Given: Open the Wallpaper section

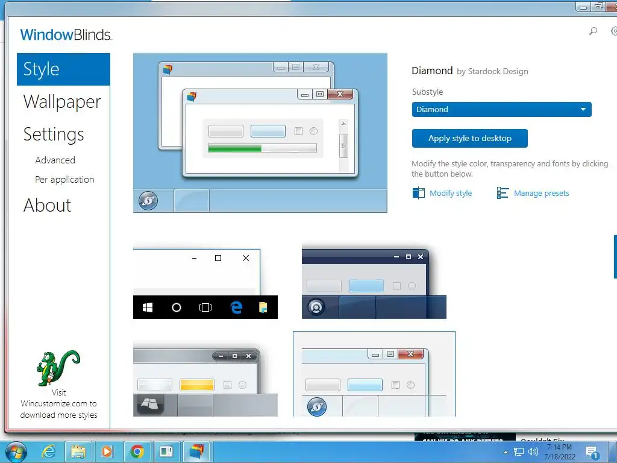Looking at the screenshot, I should pyautogui.click(x=62, y=102).
